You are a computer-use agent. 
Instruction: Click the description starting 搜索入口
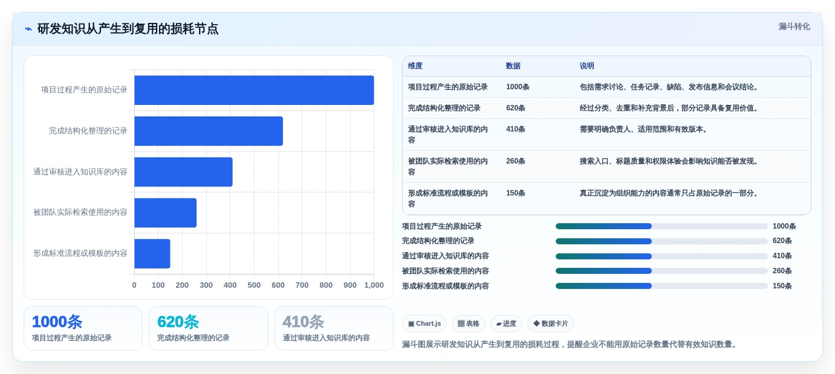[x=670, y=161]
